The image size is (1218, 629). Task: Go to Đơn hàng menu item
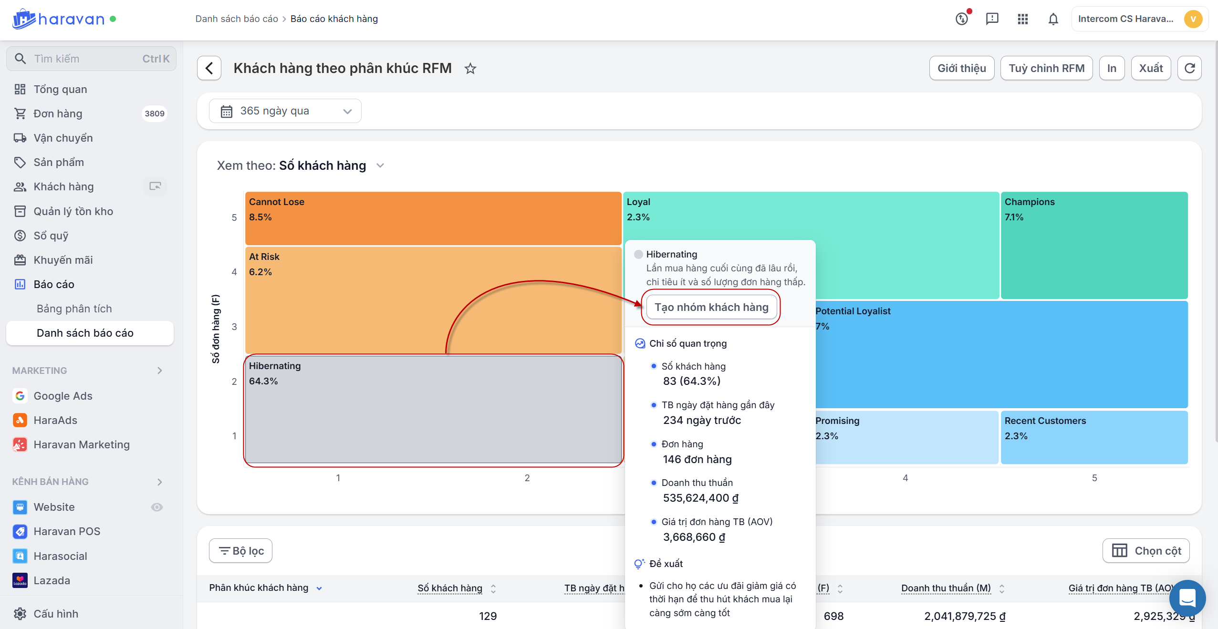coord(58,113)
